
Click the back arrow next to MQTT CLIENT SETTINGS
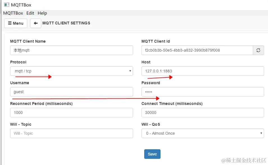(x=35, y=23)
